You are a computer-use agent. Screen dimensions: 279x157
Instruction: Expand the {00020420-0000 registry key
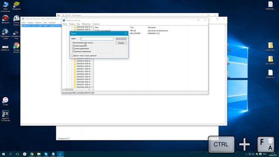pos(72,30)
